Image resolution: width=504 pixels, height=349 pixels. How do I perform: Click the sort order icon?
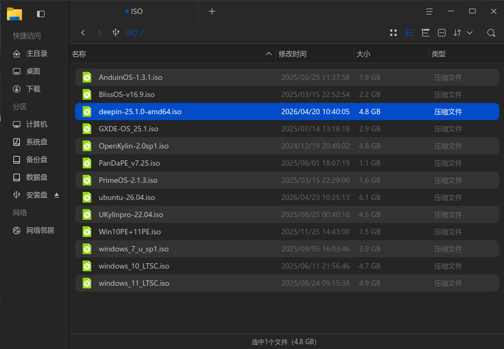(x=457, y=33)
